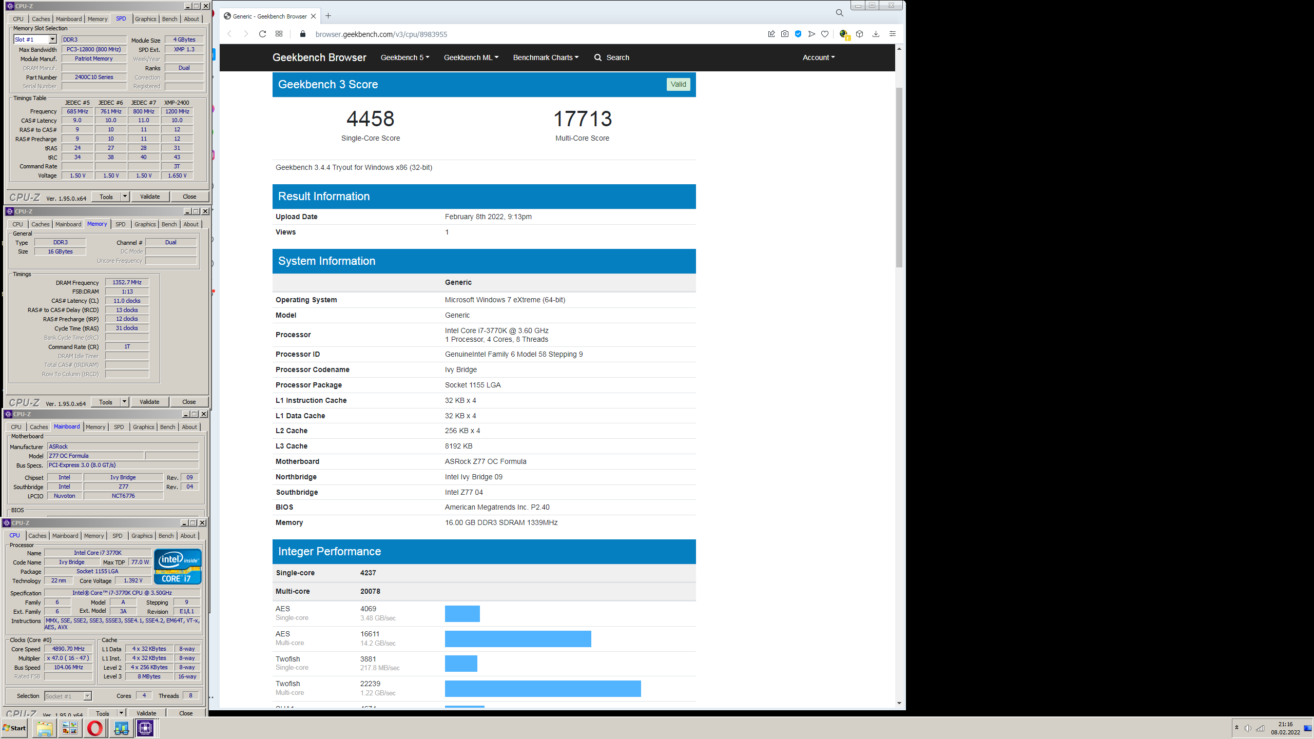
Task: Click the Geekbench Browser home link
Action: [x=319, y=57]
